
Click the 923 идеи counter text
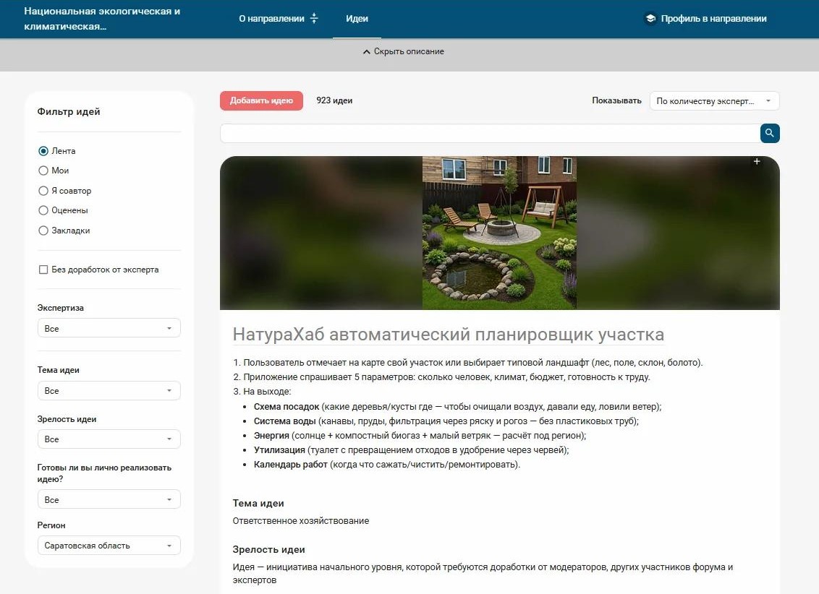point(334,100)
